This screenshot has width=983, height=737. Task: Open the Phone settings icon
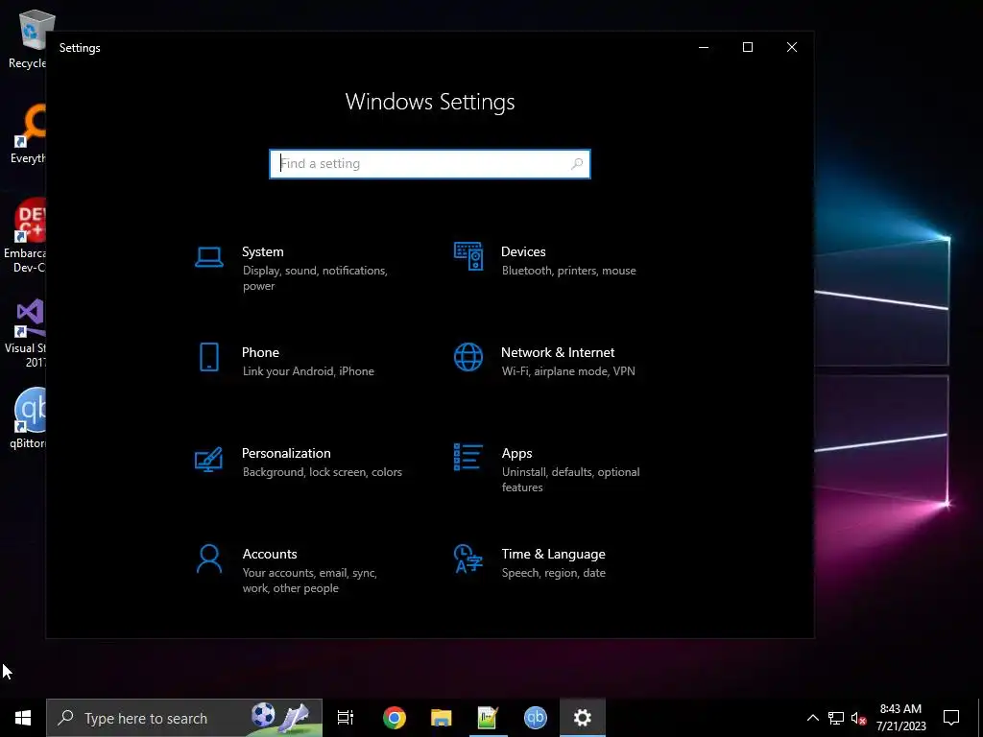click(208, 357)
